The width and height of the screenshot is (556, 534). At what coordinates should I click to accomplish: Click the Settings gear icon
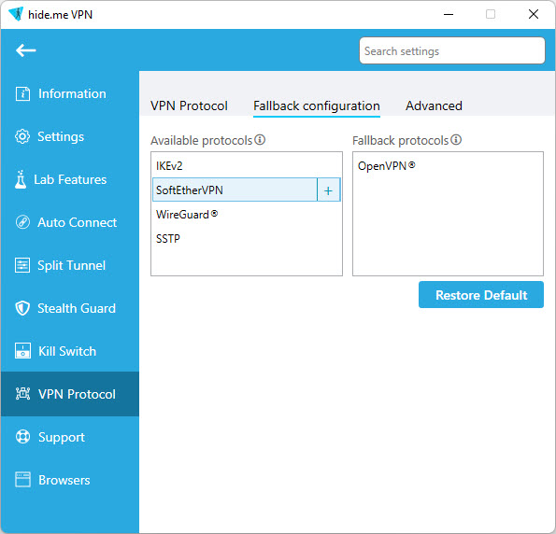pyautogui.click(x=22, y=137)
